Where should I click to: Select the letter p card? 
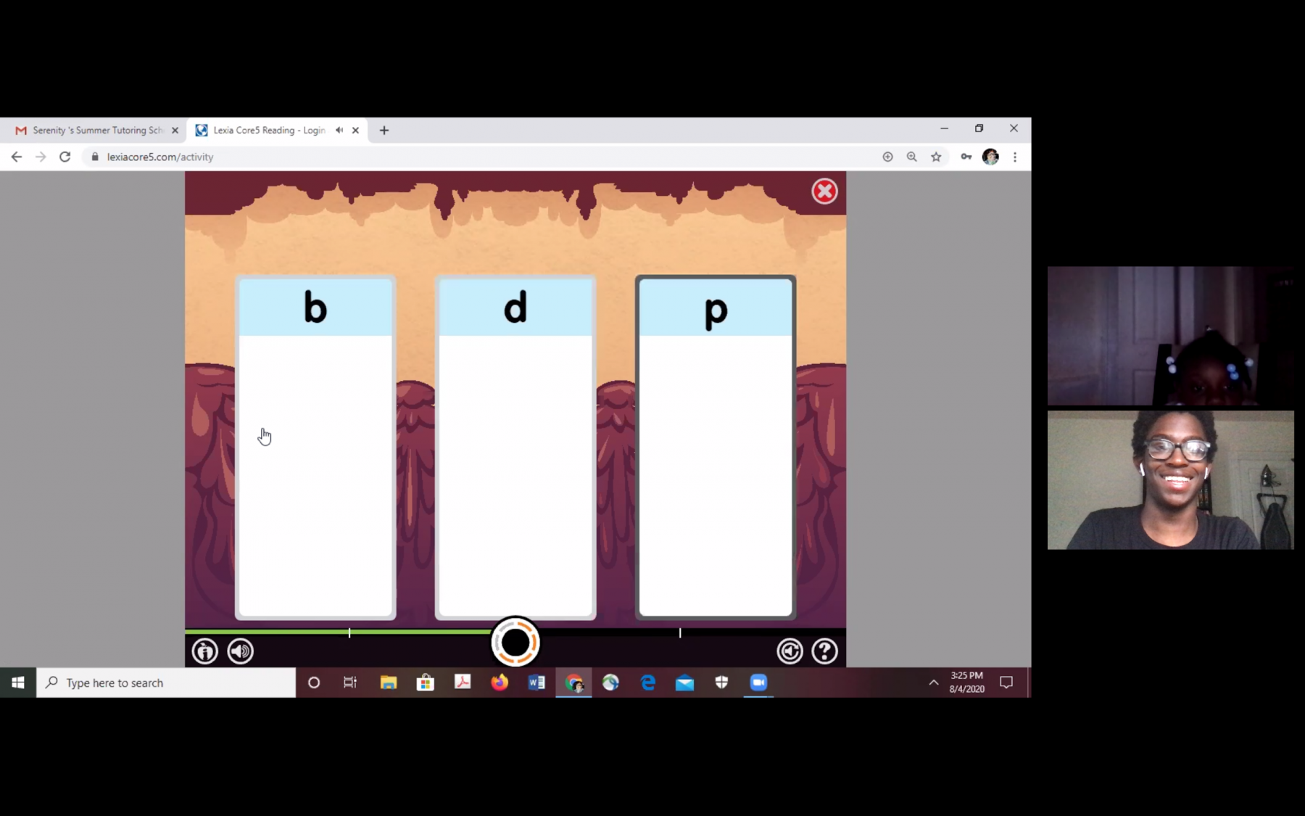click(716, 447)
